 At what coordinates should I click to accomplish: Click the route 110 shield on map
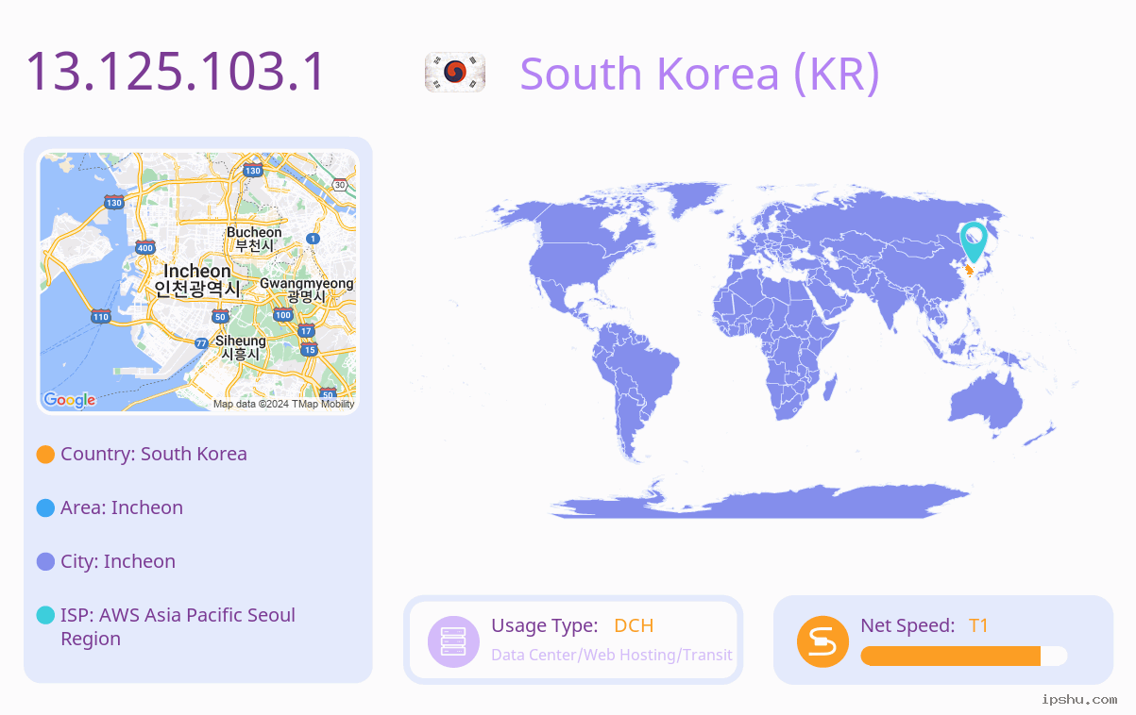tap(100, 316)
